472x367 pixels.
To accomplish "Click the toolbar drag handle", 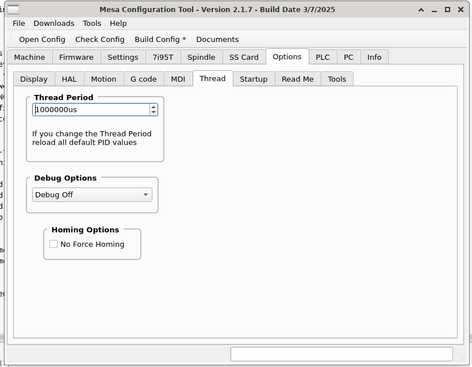I will 11,39.
